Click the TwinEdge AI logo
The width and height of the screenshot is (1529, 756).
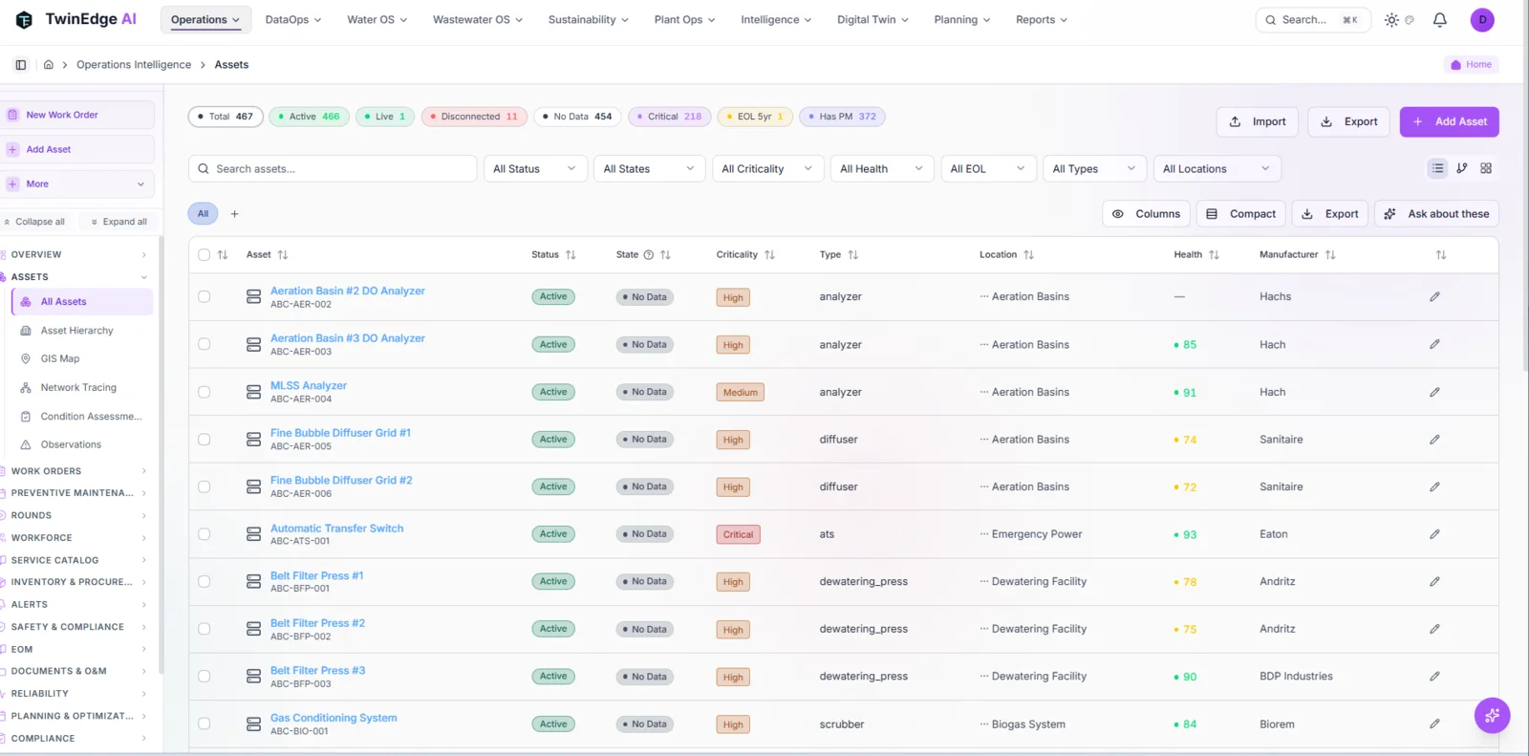(76, 19)
